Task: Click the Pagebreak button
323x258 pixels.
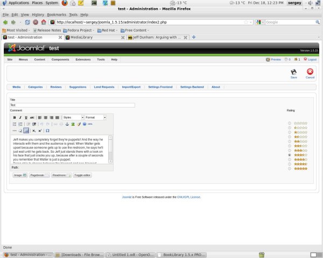Action: (39, 175)
